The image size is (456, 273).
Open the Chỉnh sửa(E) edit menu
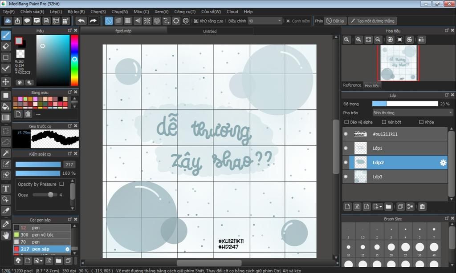tap(32, 12)
